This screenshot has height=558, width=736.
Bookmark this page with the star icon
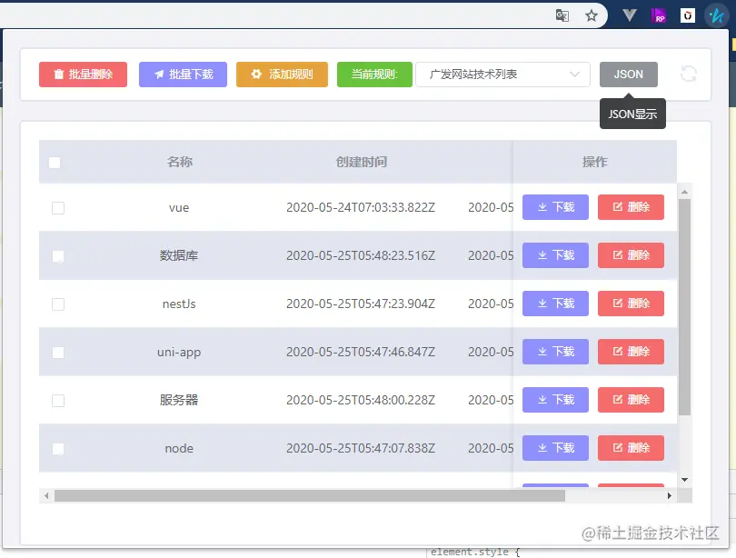coord(592,16)
